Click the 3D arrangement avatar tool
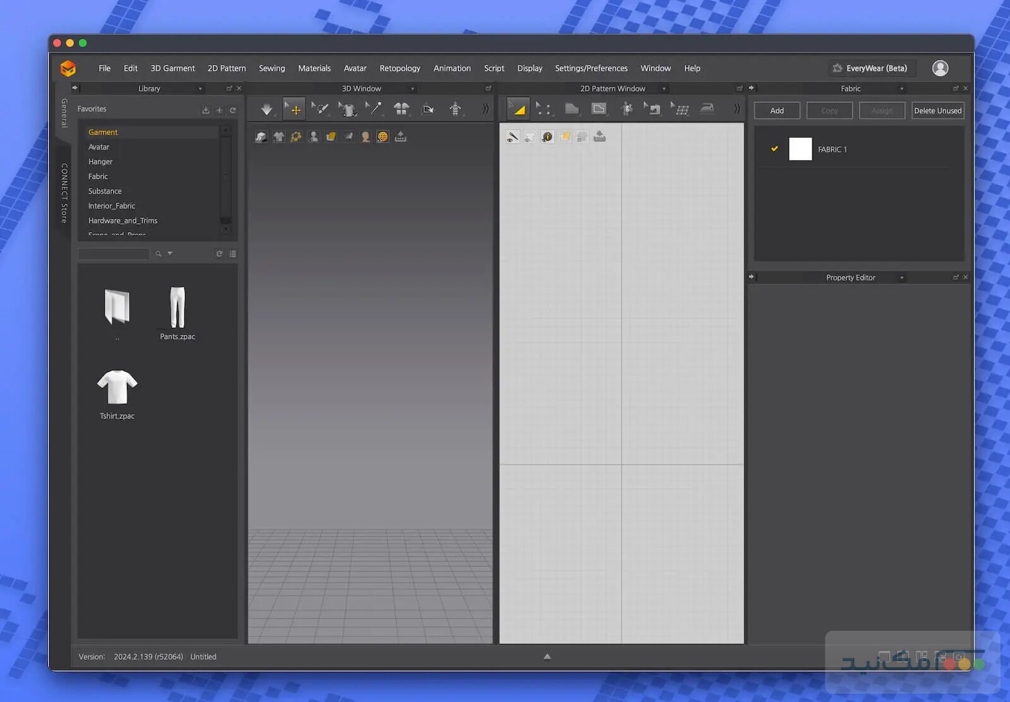 [455, 109]
